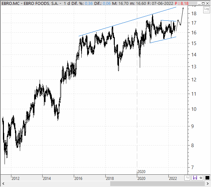Click the 17 price axis label
This screenshot has width=211, height=187.
194,23
